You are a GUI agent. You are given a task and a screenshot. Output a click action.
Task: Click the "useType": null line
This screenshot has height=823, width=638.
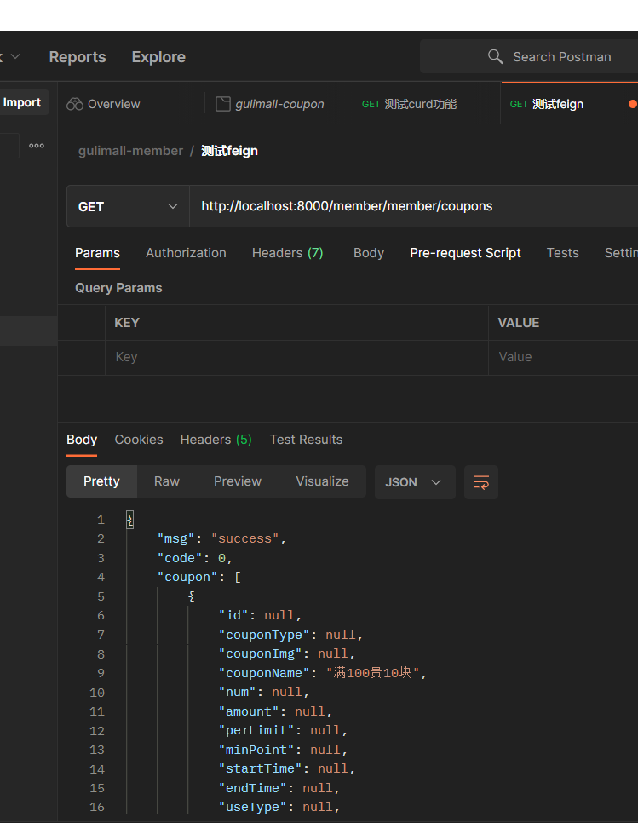click(x=279, y=808)
